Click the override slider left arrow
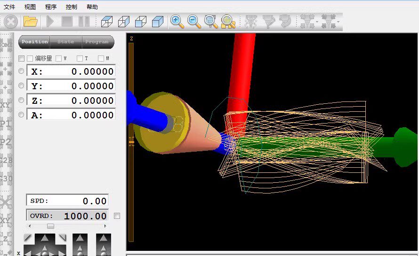419x256 pixels. 30,226
